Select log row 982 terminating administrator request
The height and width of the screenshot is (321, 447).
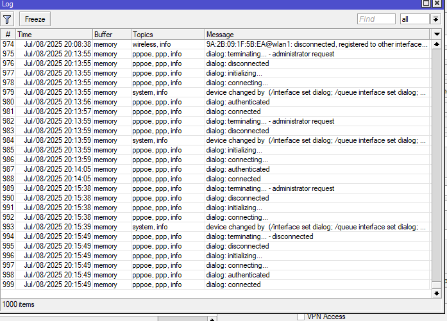point(215,121)
